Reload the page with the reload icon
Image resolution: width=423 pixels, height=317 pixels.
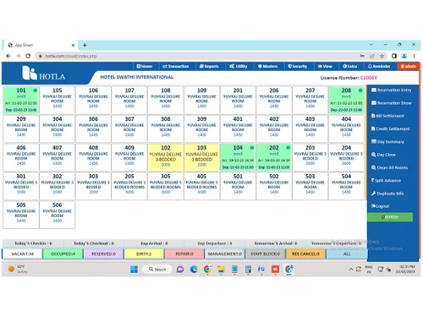pos(28,56)
